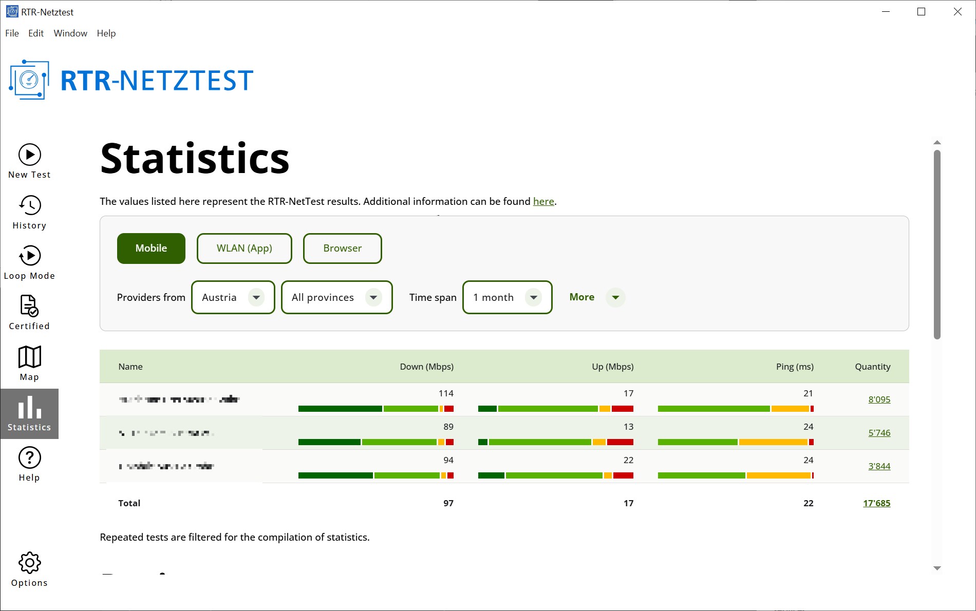Click the RTR-Netztest logo
The width and height of the screenshot is (976, 611).
(x=132, y=81)
